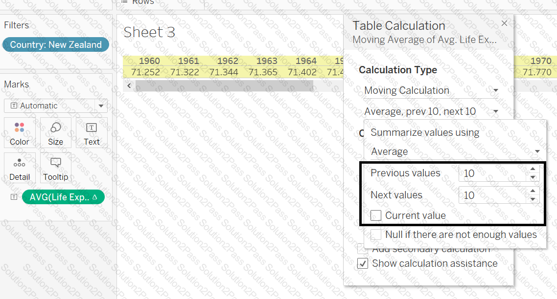Screen dimensions: 557x299
Task: Decrease Next values with down arrow
Action: 533,199
